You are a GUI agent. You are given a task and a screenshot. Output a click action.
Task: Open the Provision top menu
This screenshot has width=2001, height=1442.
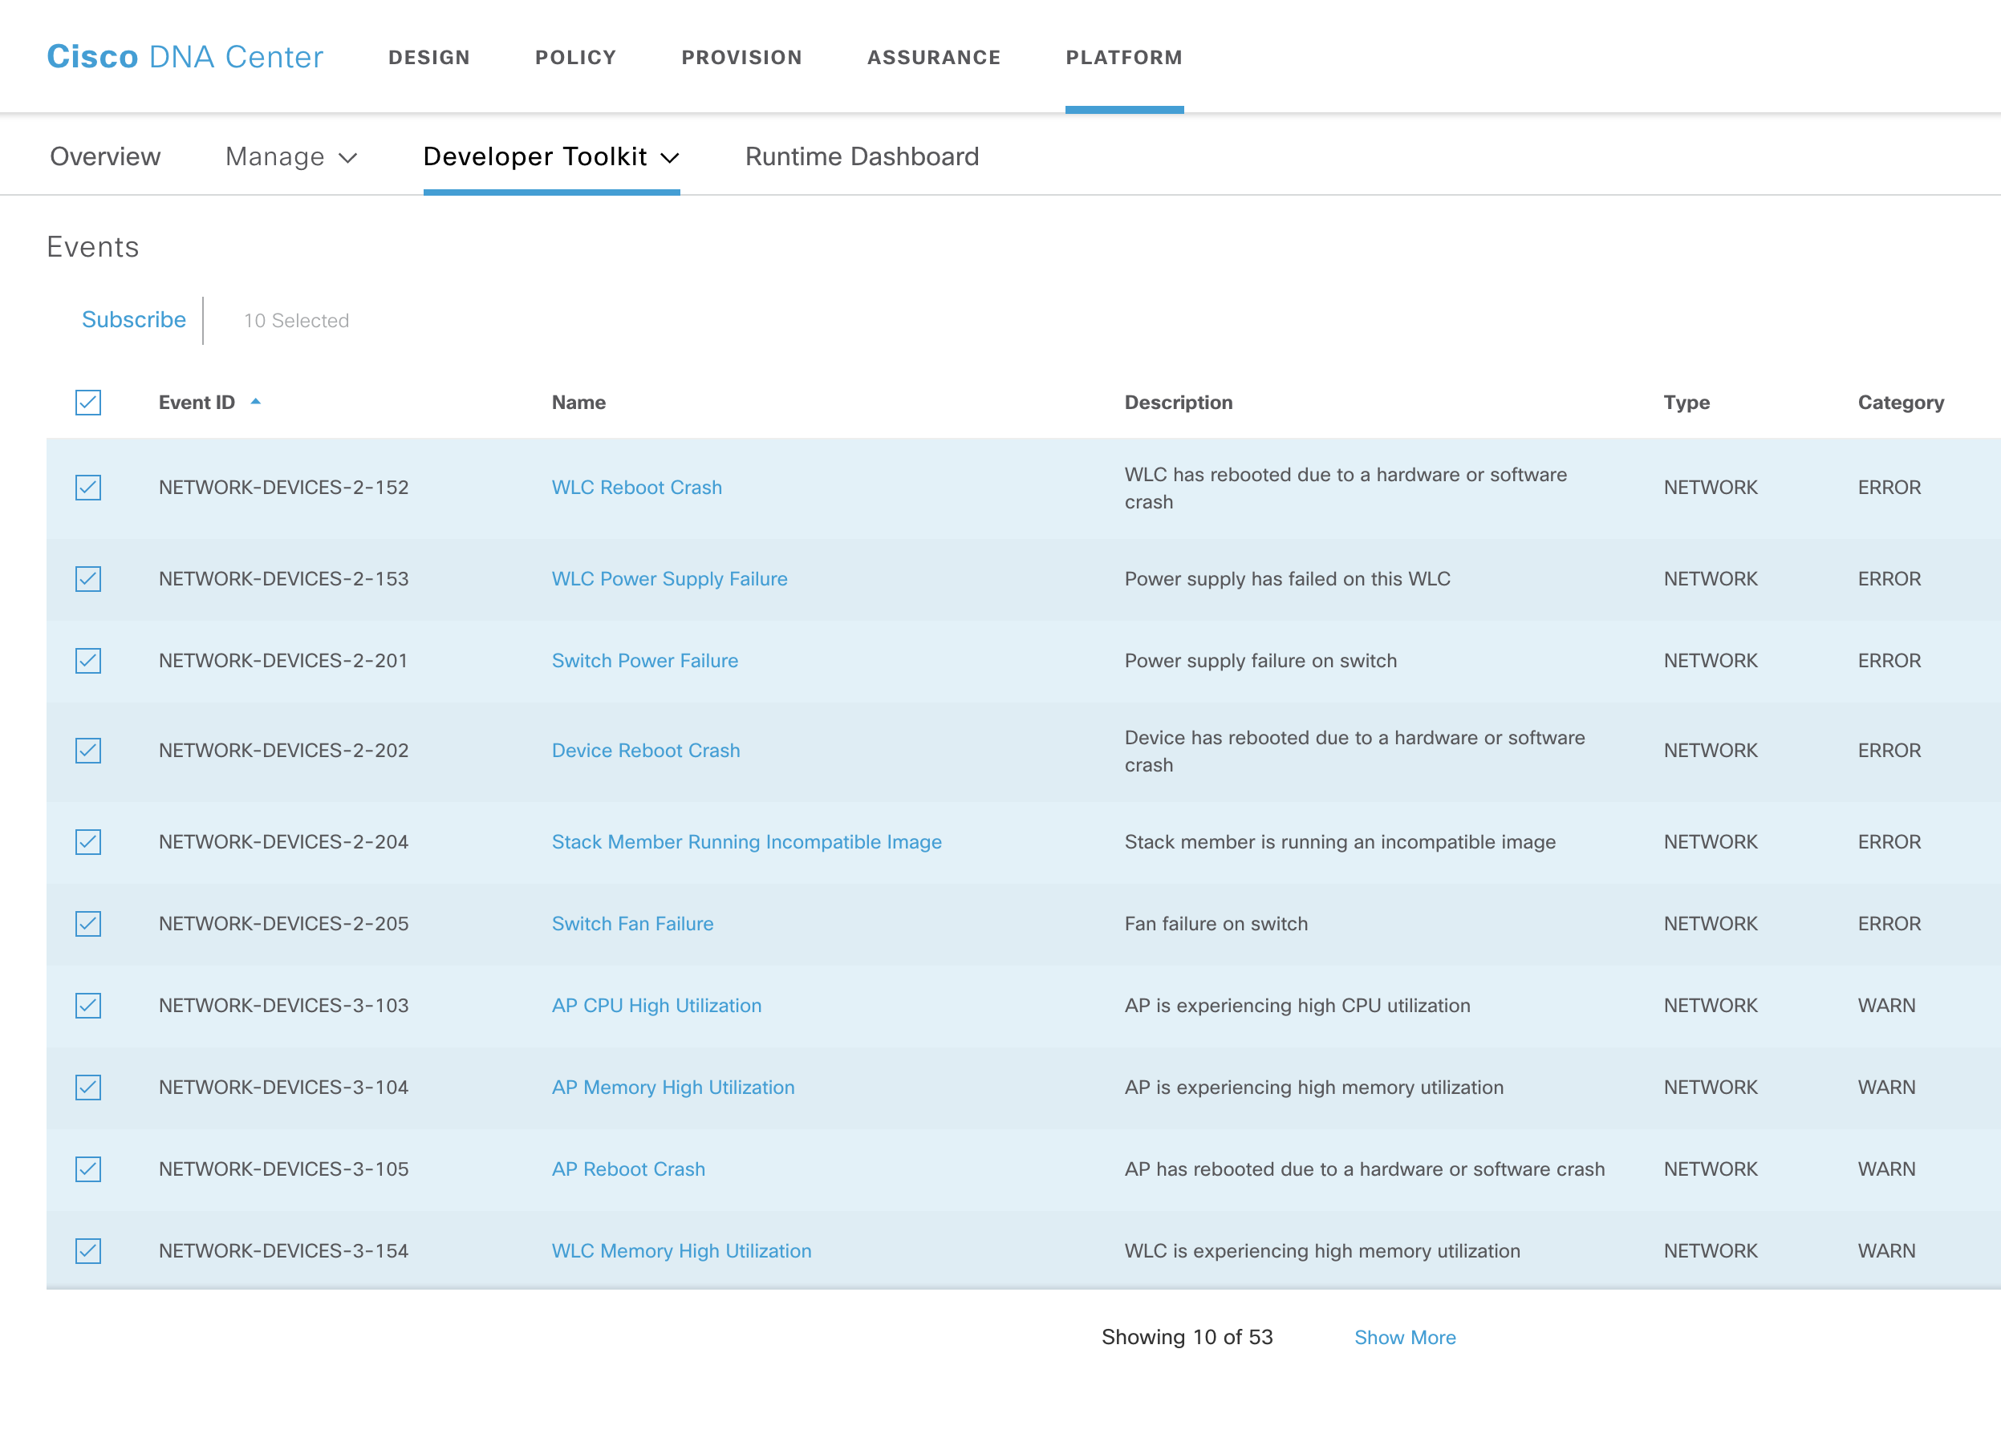(x=741, y=57)
